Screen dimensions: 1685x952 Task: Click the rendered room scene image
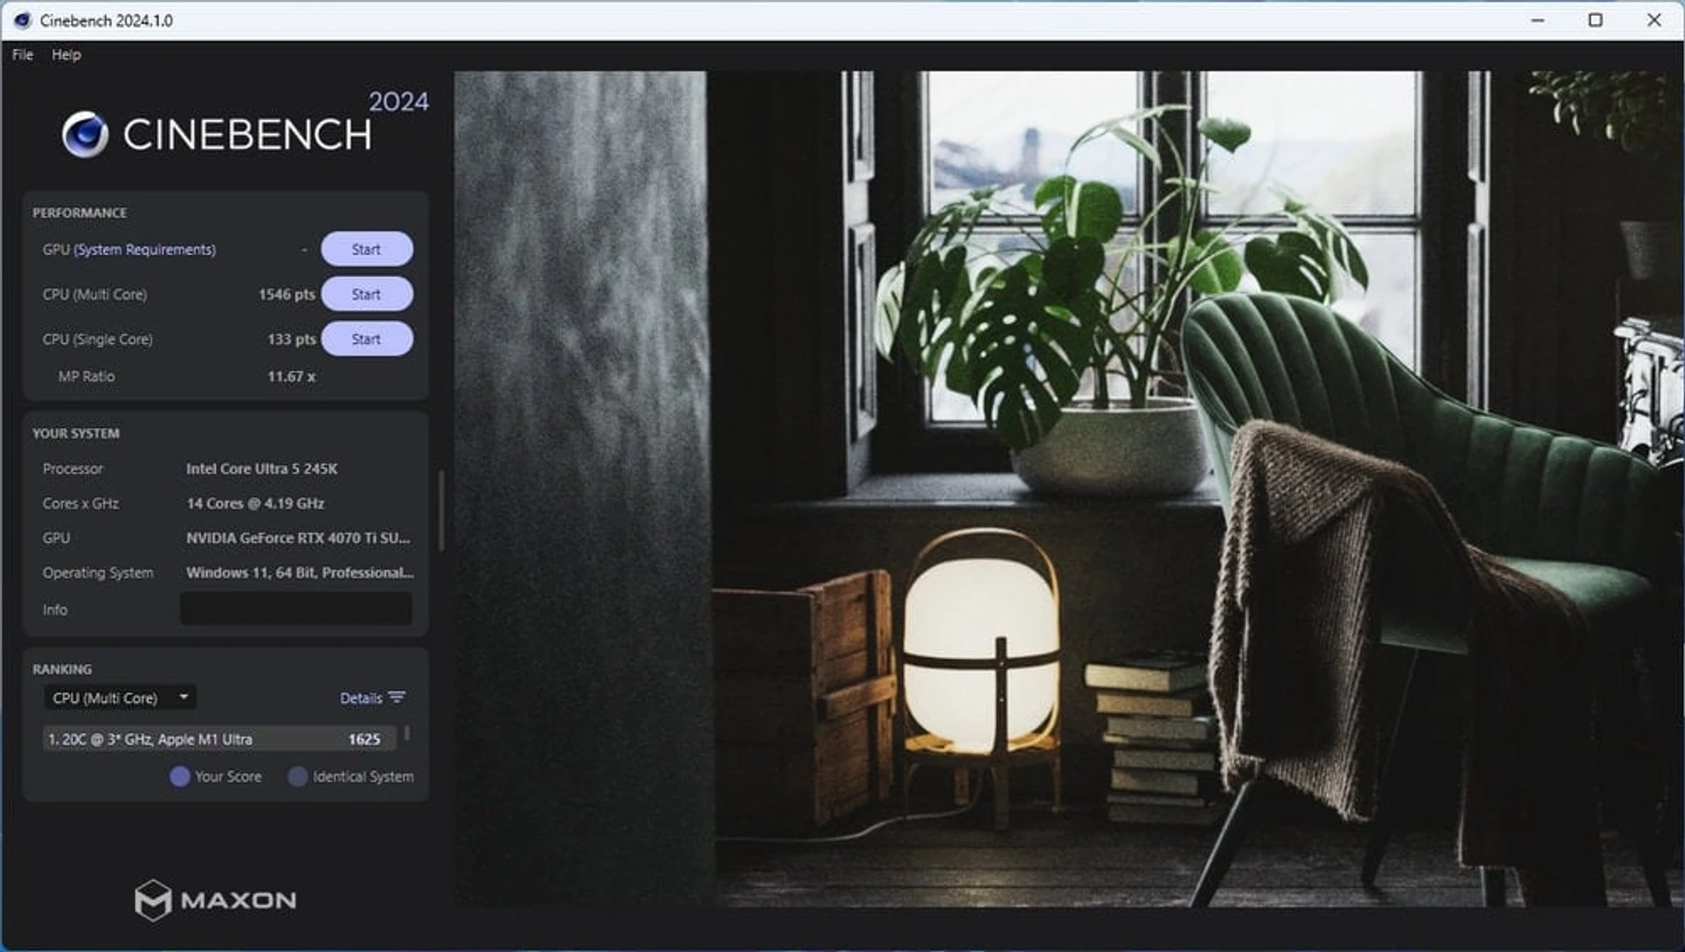1068,489
